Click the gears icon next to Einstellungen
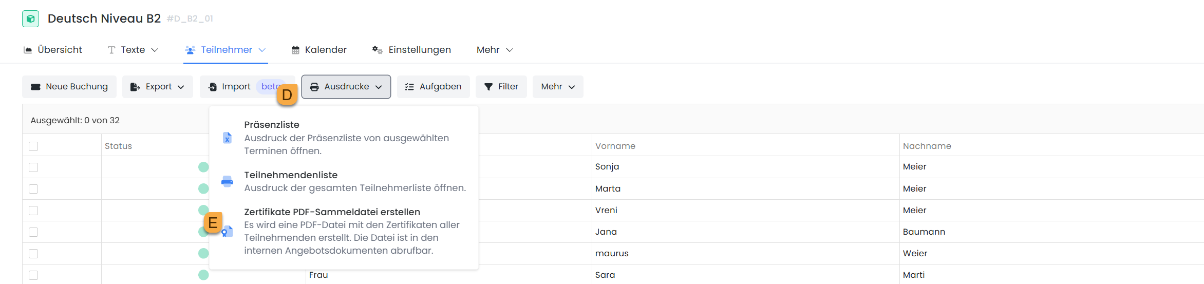 tap(378, 50)
